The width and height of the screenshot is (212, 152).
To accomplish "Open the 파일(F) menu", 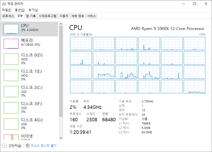I will [7, 10].
